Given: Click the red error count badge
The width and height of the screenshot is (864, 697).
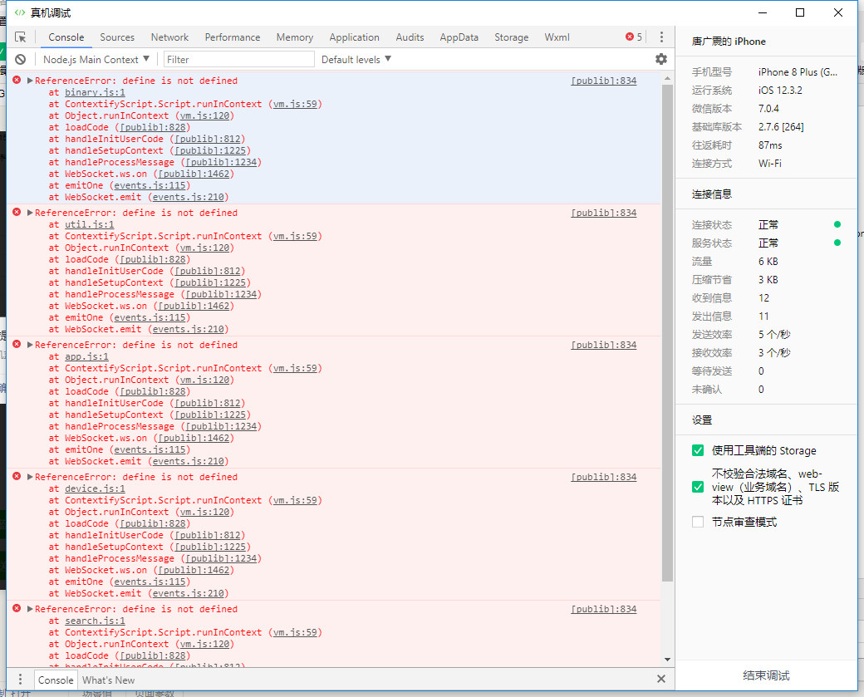Looking at the screenshot, I should 634,37.
